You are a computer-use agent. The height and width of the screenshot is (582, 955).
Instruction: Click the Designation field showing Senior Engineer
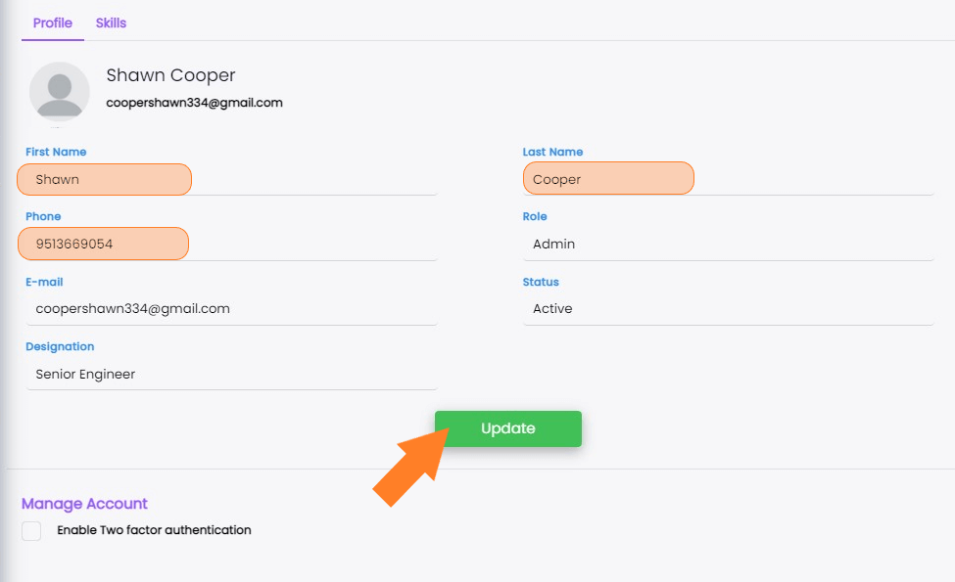click(x=231, y=374)
